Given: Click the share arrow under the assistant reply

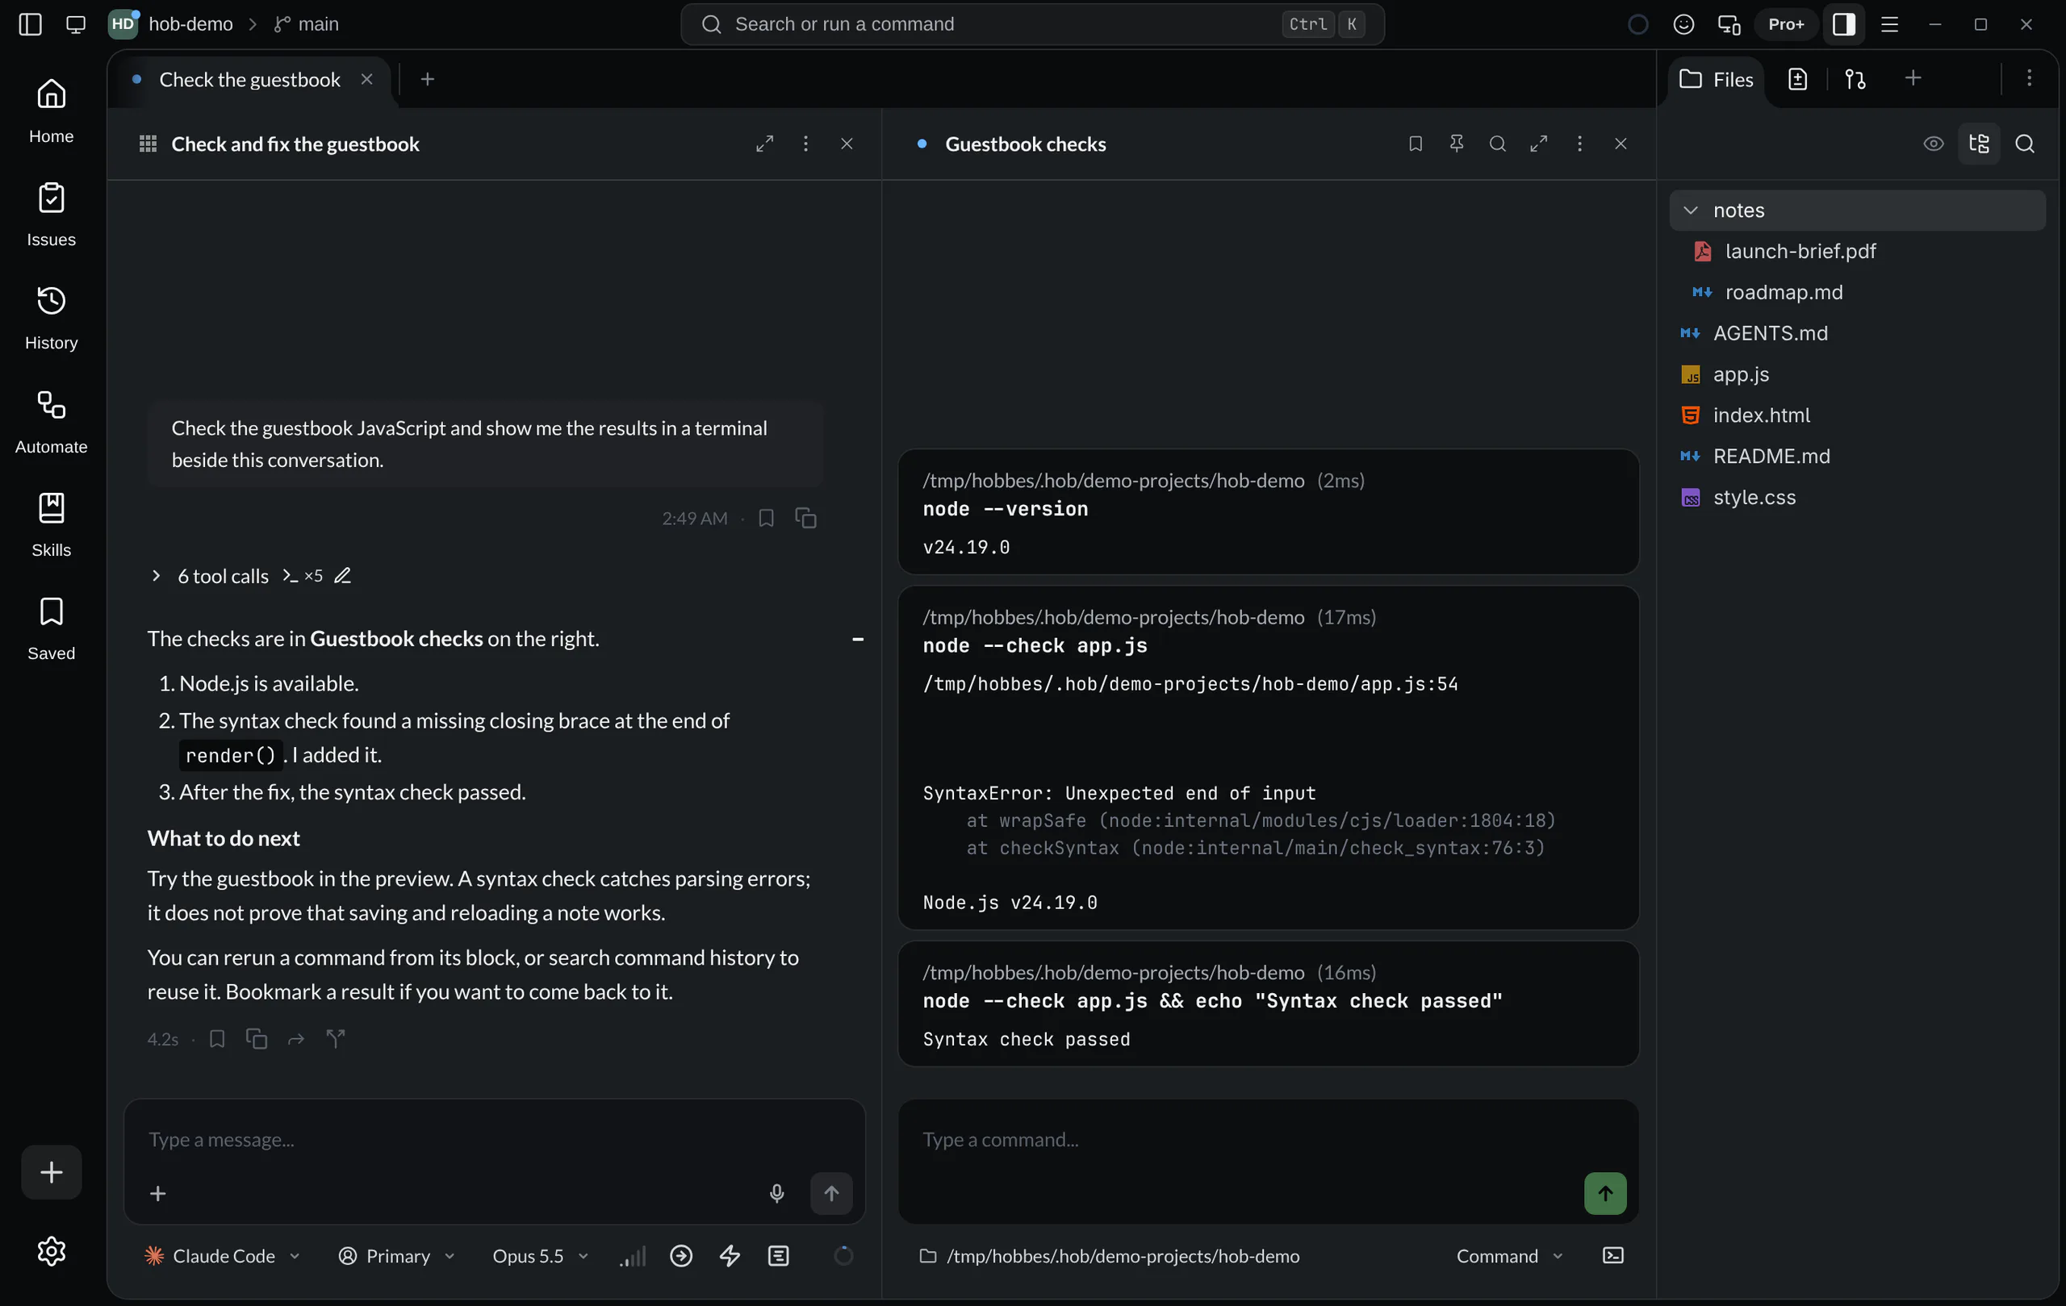Looking at the screenshot, I should point(296,1038).
